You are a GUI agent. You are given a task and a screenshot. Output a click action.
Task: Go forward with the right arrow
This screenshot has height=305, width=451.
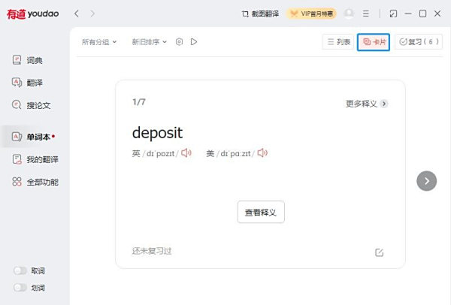click(x=92, y=14)
